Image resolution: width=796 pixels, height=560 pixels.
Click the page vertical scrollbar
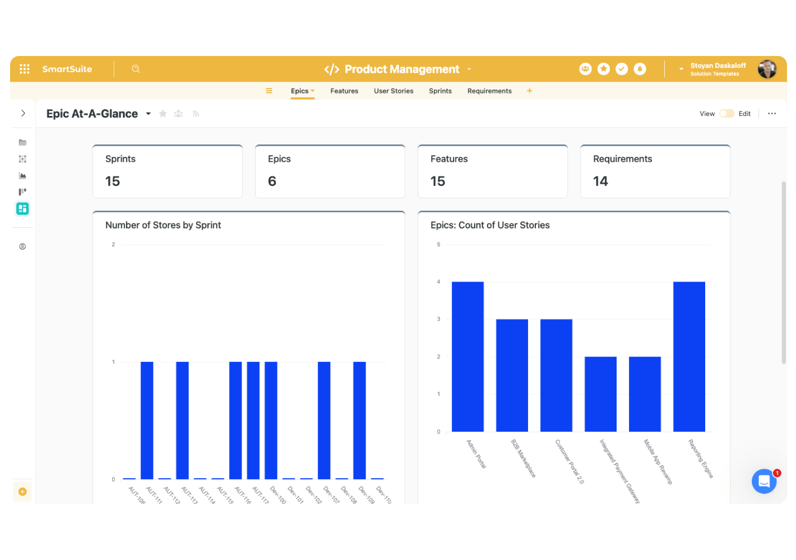point(784,273)
